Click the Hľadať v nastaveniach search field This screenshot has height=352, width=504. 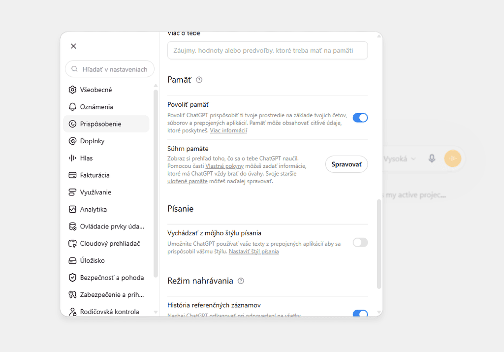(110, 69)
